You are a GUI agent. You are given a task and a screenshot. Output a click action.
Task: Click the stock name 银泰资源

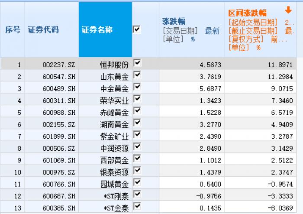click(114, 172)
